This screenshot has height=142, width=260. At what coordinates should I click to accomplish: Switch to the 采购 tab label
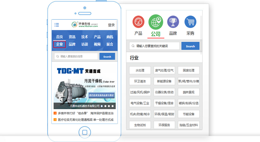tap(190, 33)
